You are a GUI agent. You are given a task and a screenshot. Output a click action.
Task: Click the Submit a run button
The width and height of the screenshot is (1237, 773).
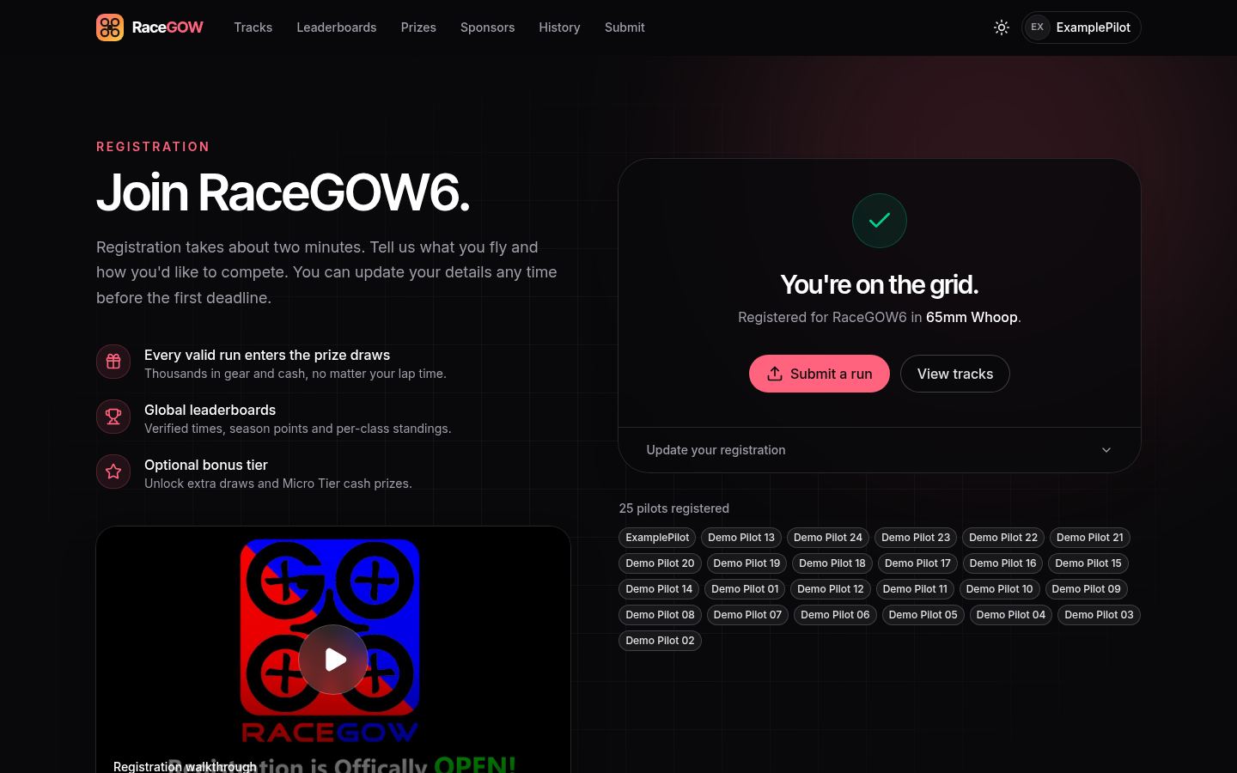(820, 374)
